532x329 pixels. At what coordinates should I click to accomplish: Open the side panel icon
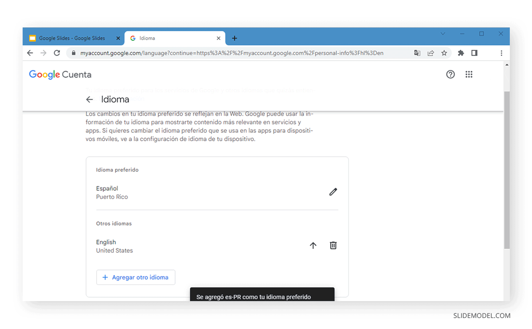(x=474, y=53)
